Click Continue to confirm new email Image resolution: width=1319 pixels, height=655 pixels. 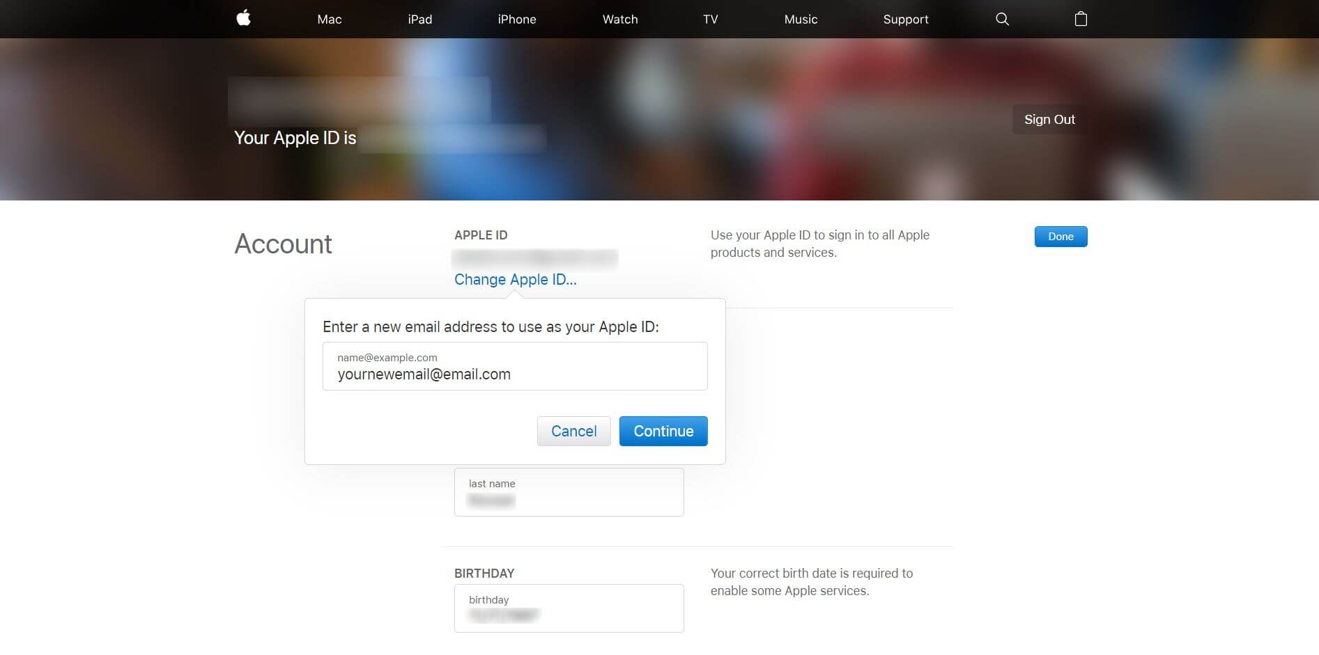pos(663,431)
